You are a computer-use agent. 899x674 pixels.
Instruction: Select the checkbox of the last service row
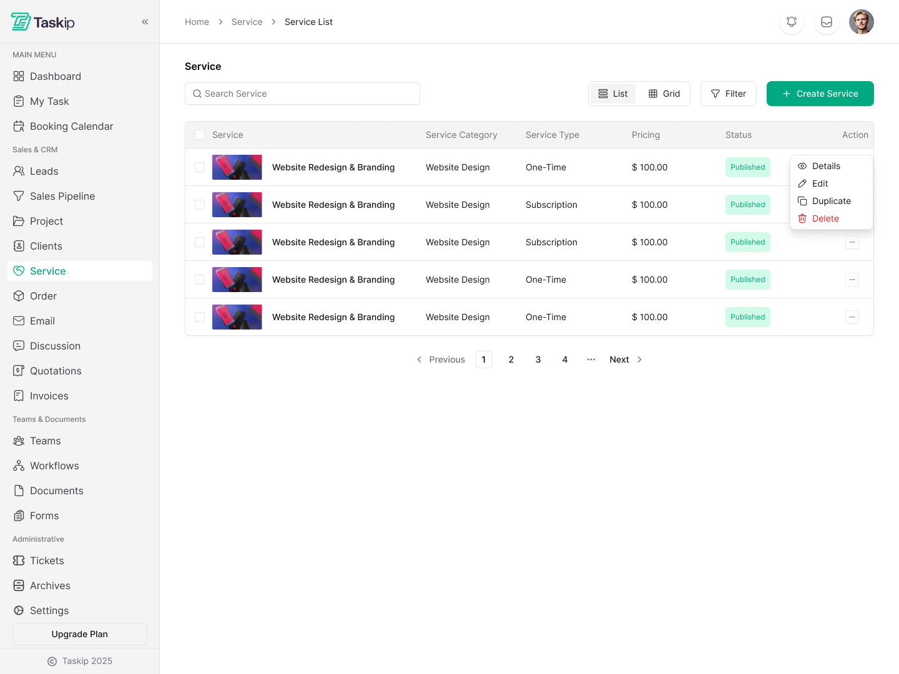click(x=200, y=317)
